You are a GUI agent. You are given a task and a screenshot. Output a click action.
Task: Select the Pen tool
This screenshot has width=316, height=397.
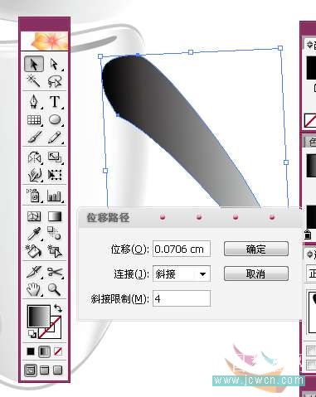click(34, 101)
